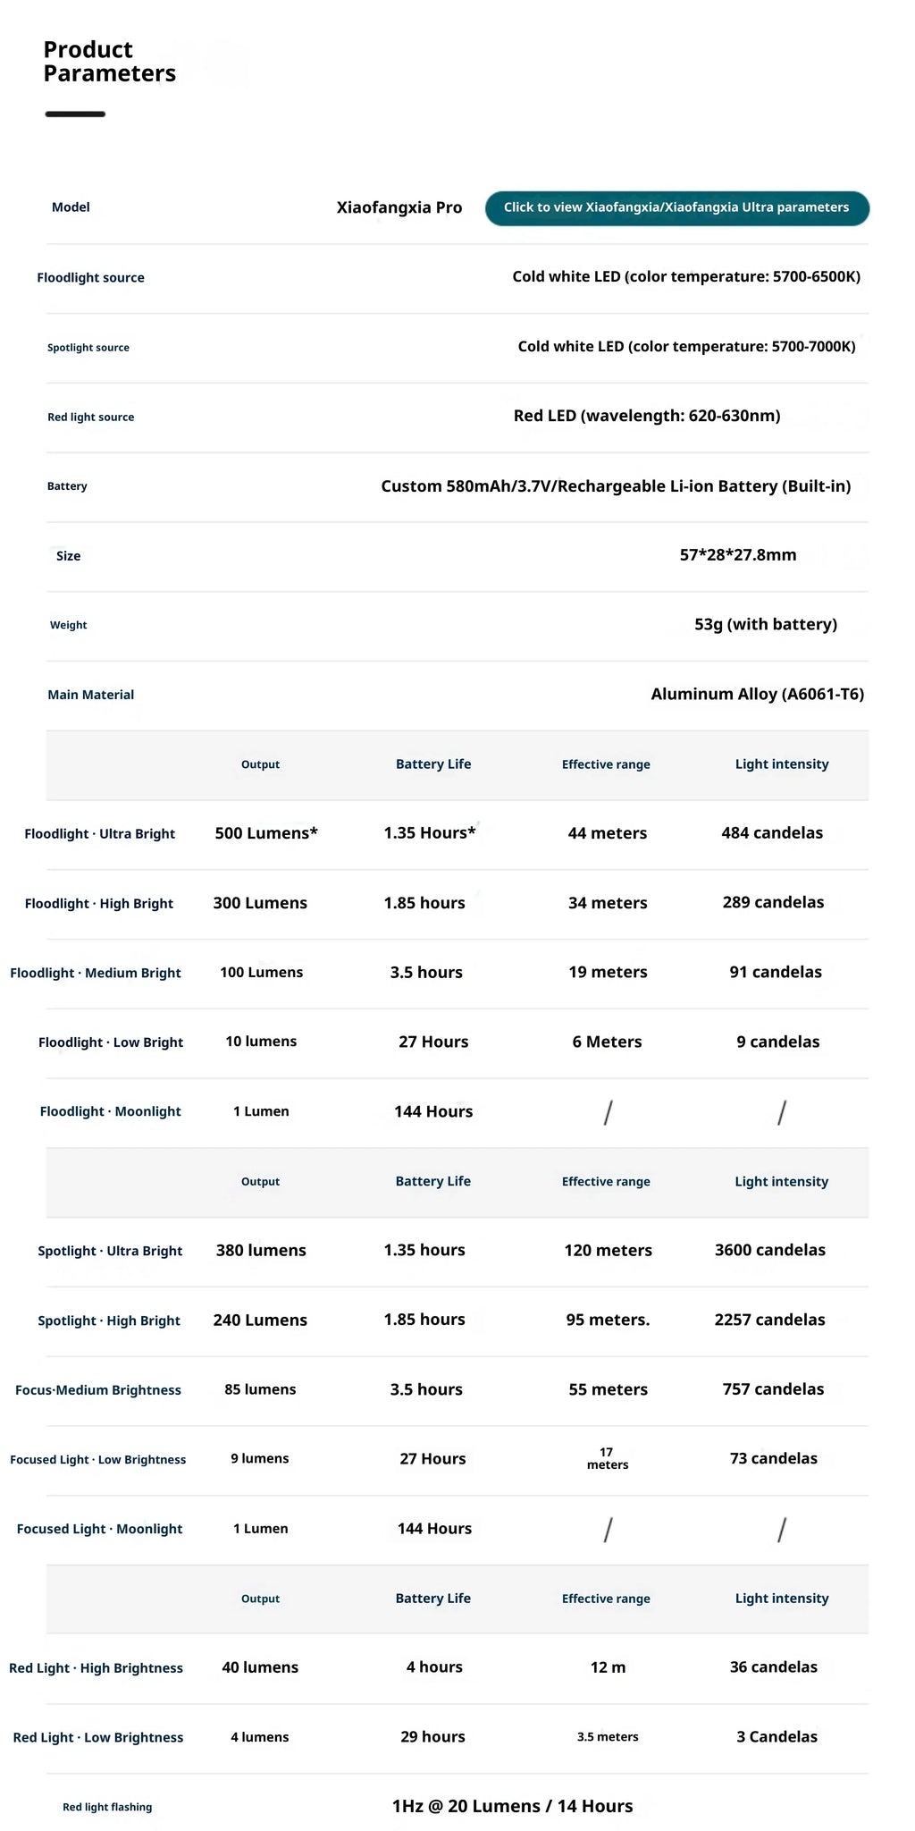This screenshot has width=915, height=1831.
Task: Click the Red Light High Brightness 40 lumens cell
Action: click(x=260, y=1667)
